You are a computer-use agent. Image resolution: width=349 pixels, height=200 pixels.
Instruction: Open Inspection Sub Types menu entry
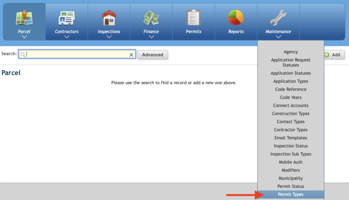[291, 154]
